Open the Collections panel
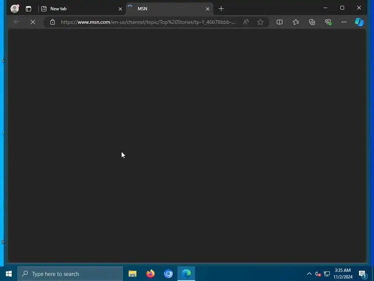 (x=312, y=22)
